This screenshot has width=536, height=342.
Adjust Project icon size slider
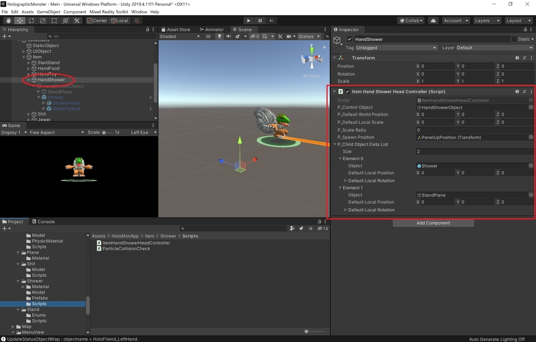[x=314, y=332]
